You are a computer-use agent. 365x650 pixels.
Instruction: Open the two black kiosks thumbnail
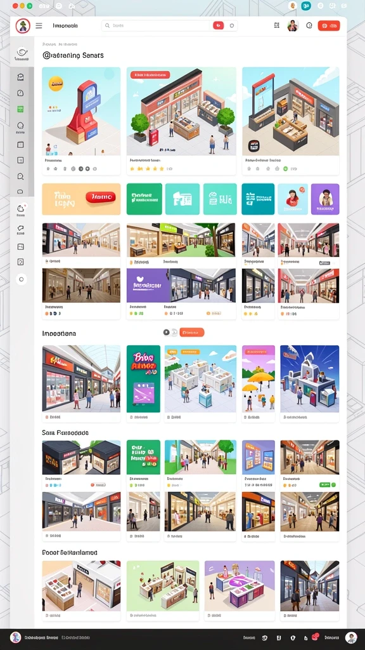pyautogui.click(x=81, y=457)
